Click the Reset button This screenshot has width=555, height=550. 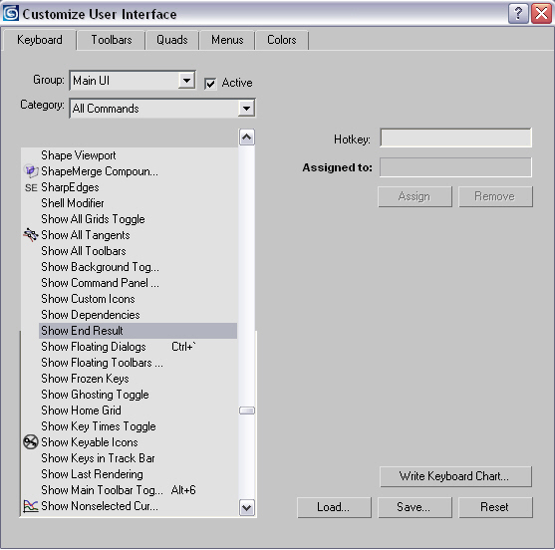tap(495, 507)
